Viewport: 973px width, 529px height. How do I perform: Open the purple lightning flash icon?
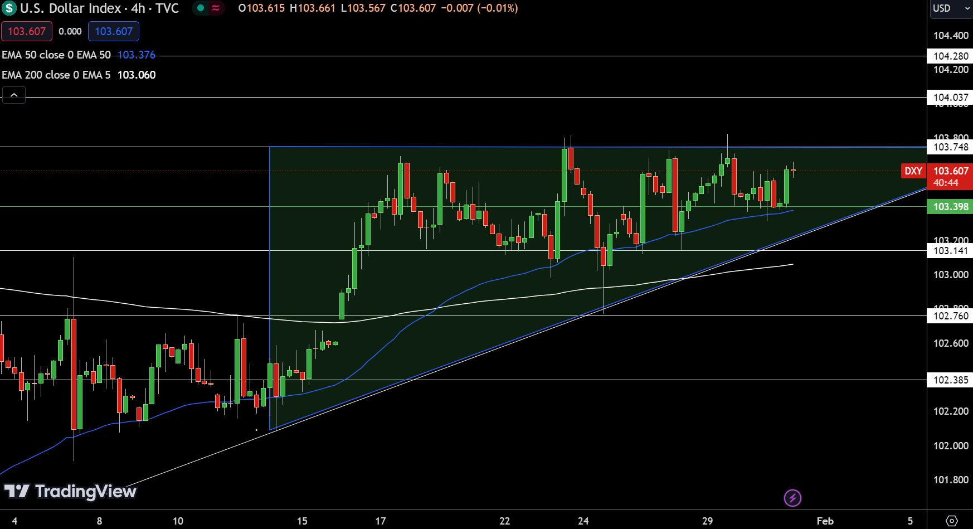point(792,498)
